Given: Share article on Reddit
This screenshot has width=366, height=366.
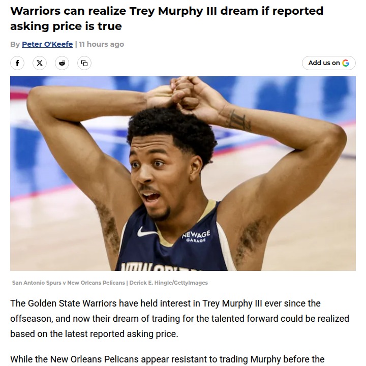Looking at the screenshot, I should point(62,63).
